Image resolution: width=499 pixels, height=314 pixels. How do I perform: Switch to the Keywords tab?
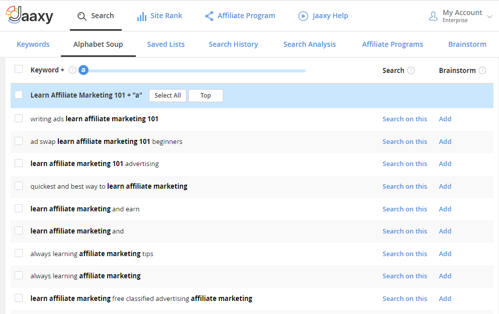click(33, 44)
